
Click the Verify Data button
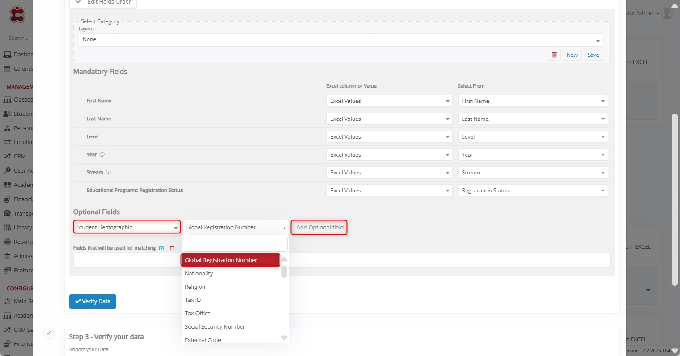(x=93, y=301)
